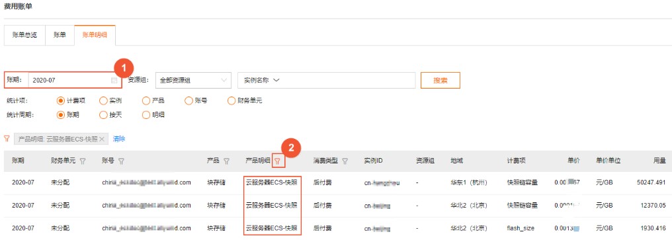The image size is (672, 240).
Task: Remove the 云服务器ECS-快照 filter tag
Action: click(102, 140)
